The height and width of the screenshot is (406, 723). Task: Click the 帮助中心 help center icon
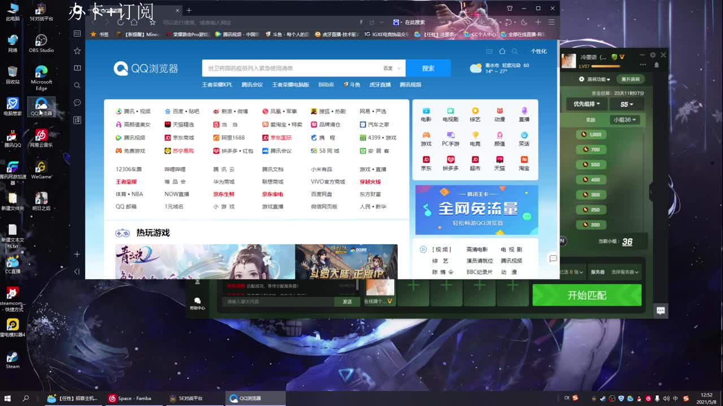coord(197,303)
